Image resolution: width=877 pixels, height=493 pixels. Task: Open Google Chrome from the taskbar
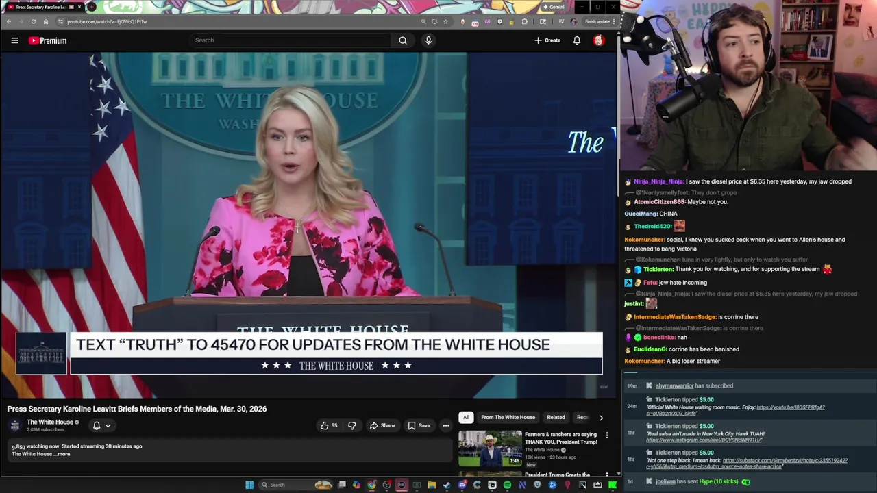coord(371,485)
